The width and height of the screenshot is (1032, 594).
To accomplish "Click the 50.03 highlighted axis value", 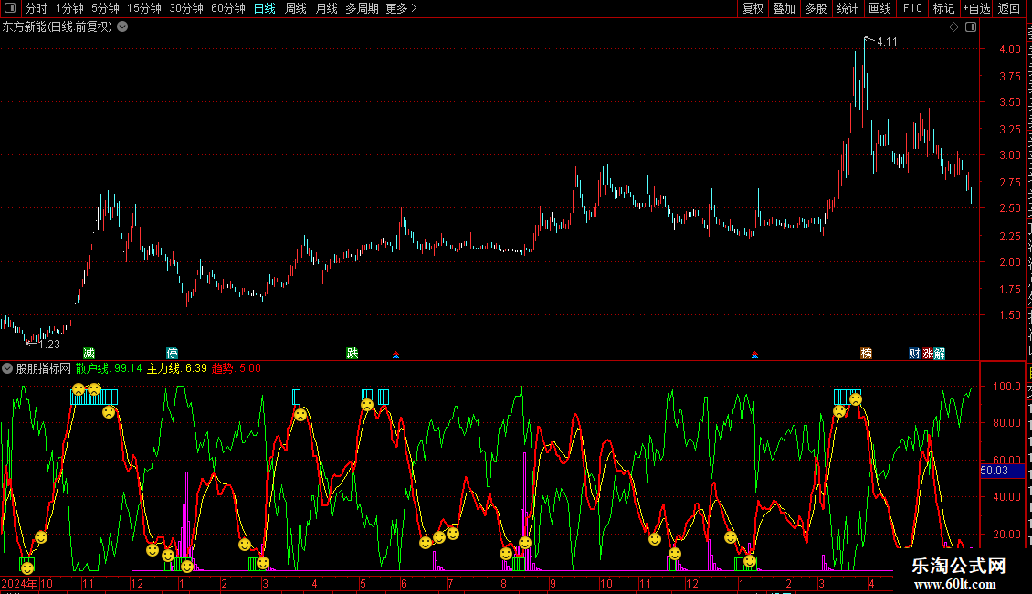I will tap(1002, 471).
